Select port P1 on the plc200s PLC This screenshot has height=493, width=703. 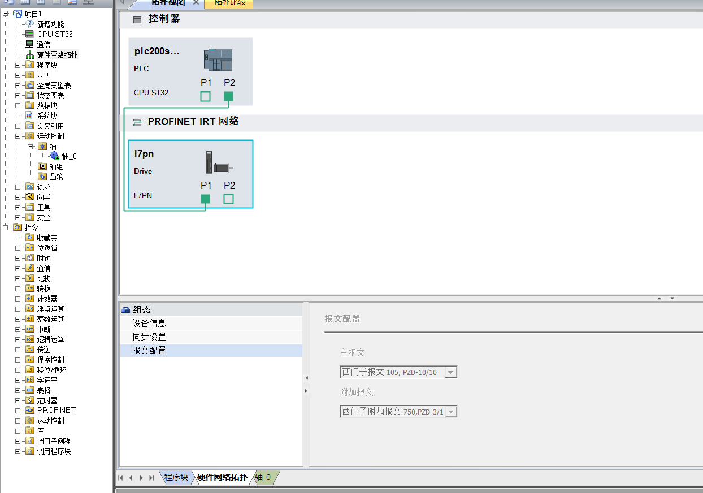[x=206, y=96]
